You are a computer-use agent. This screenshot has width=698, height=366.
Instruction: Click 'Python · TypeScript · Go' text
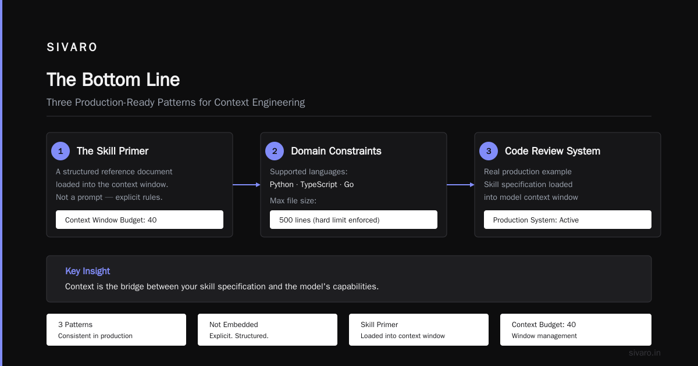[312, 184]
